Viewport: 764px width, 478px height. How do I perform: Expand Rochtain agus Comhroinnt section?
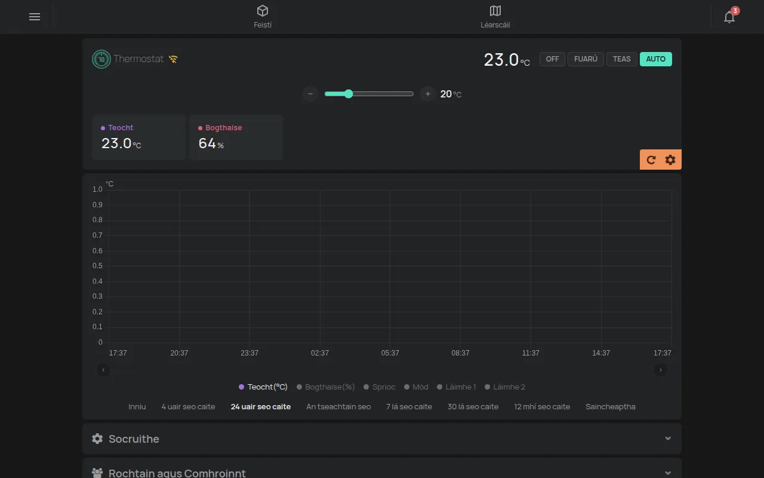pos(382,470)
